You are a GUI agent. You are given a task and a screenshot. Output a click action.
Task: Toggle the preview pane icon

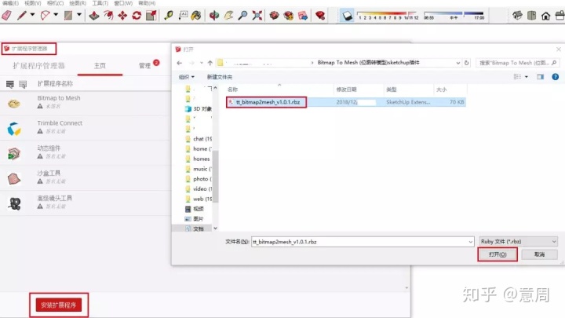[540, 77]
